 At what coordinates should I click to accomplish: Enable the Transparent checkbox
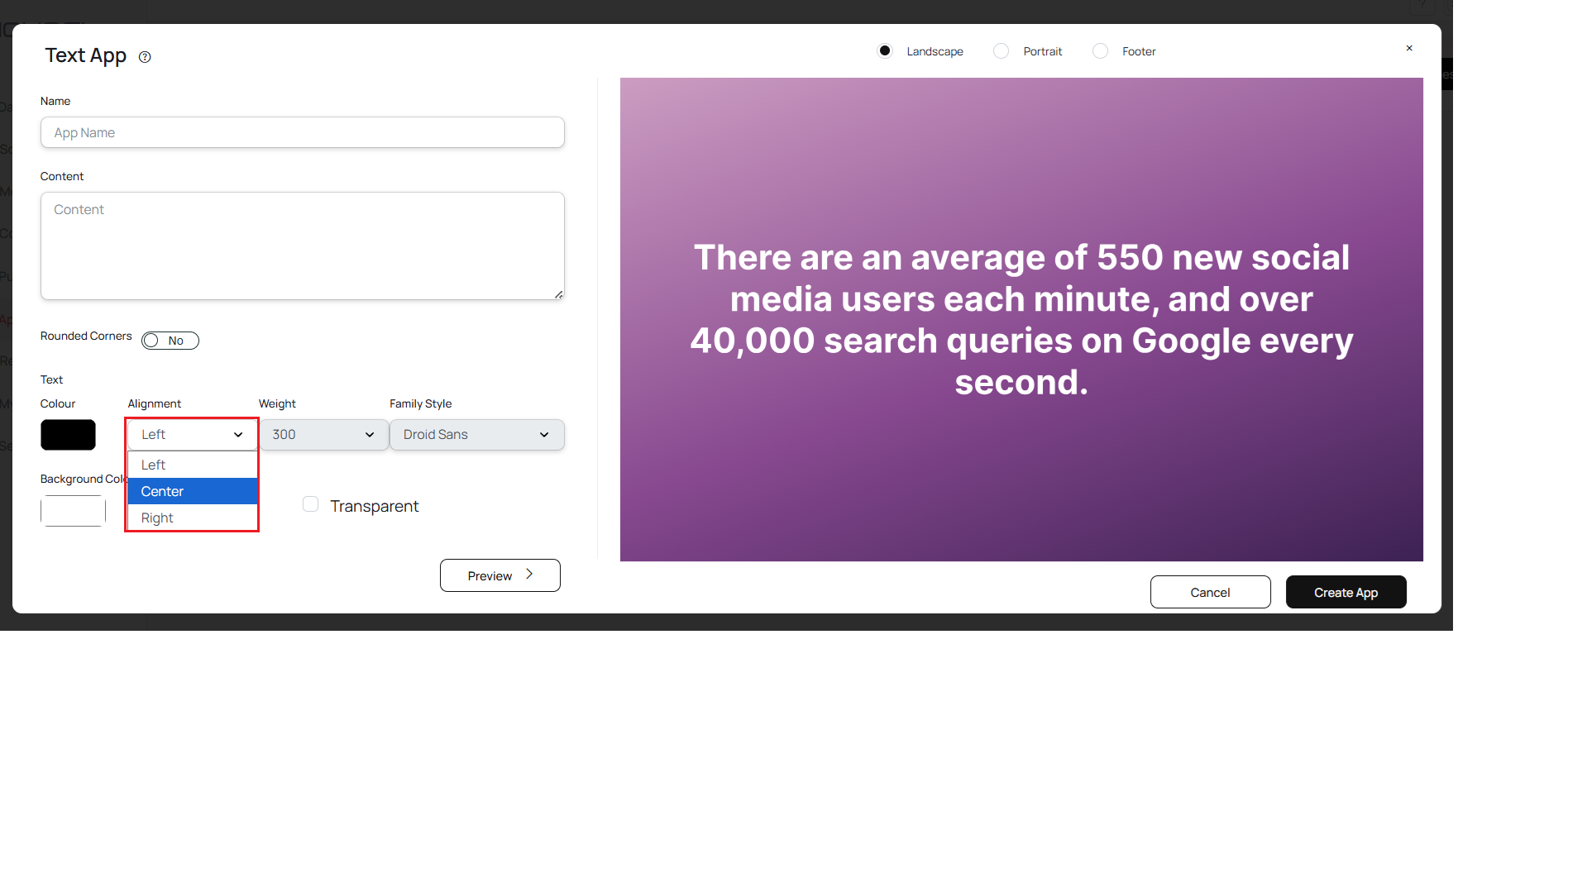coord(311,504)
